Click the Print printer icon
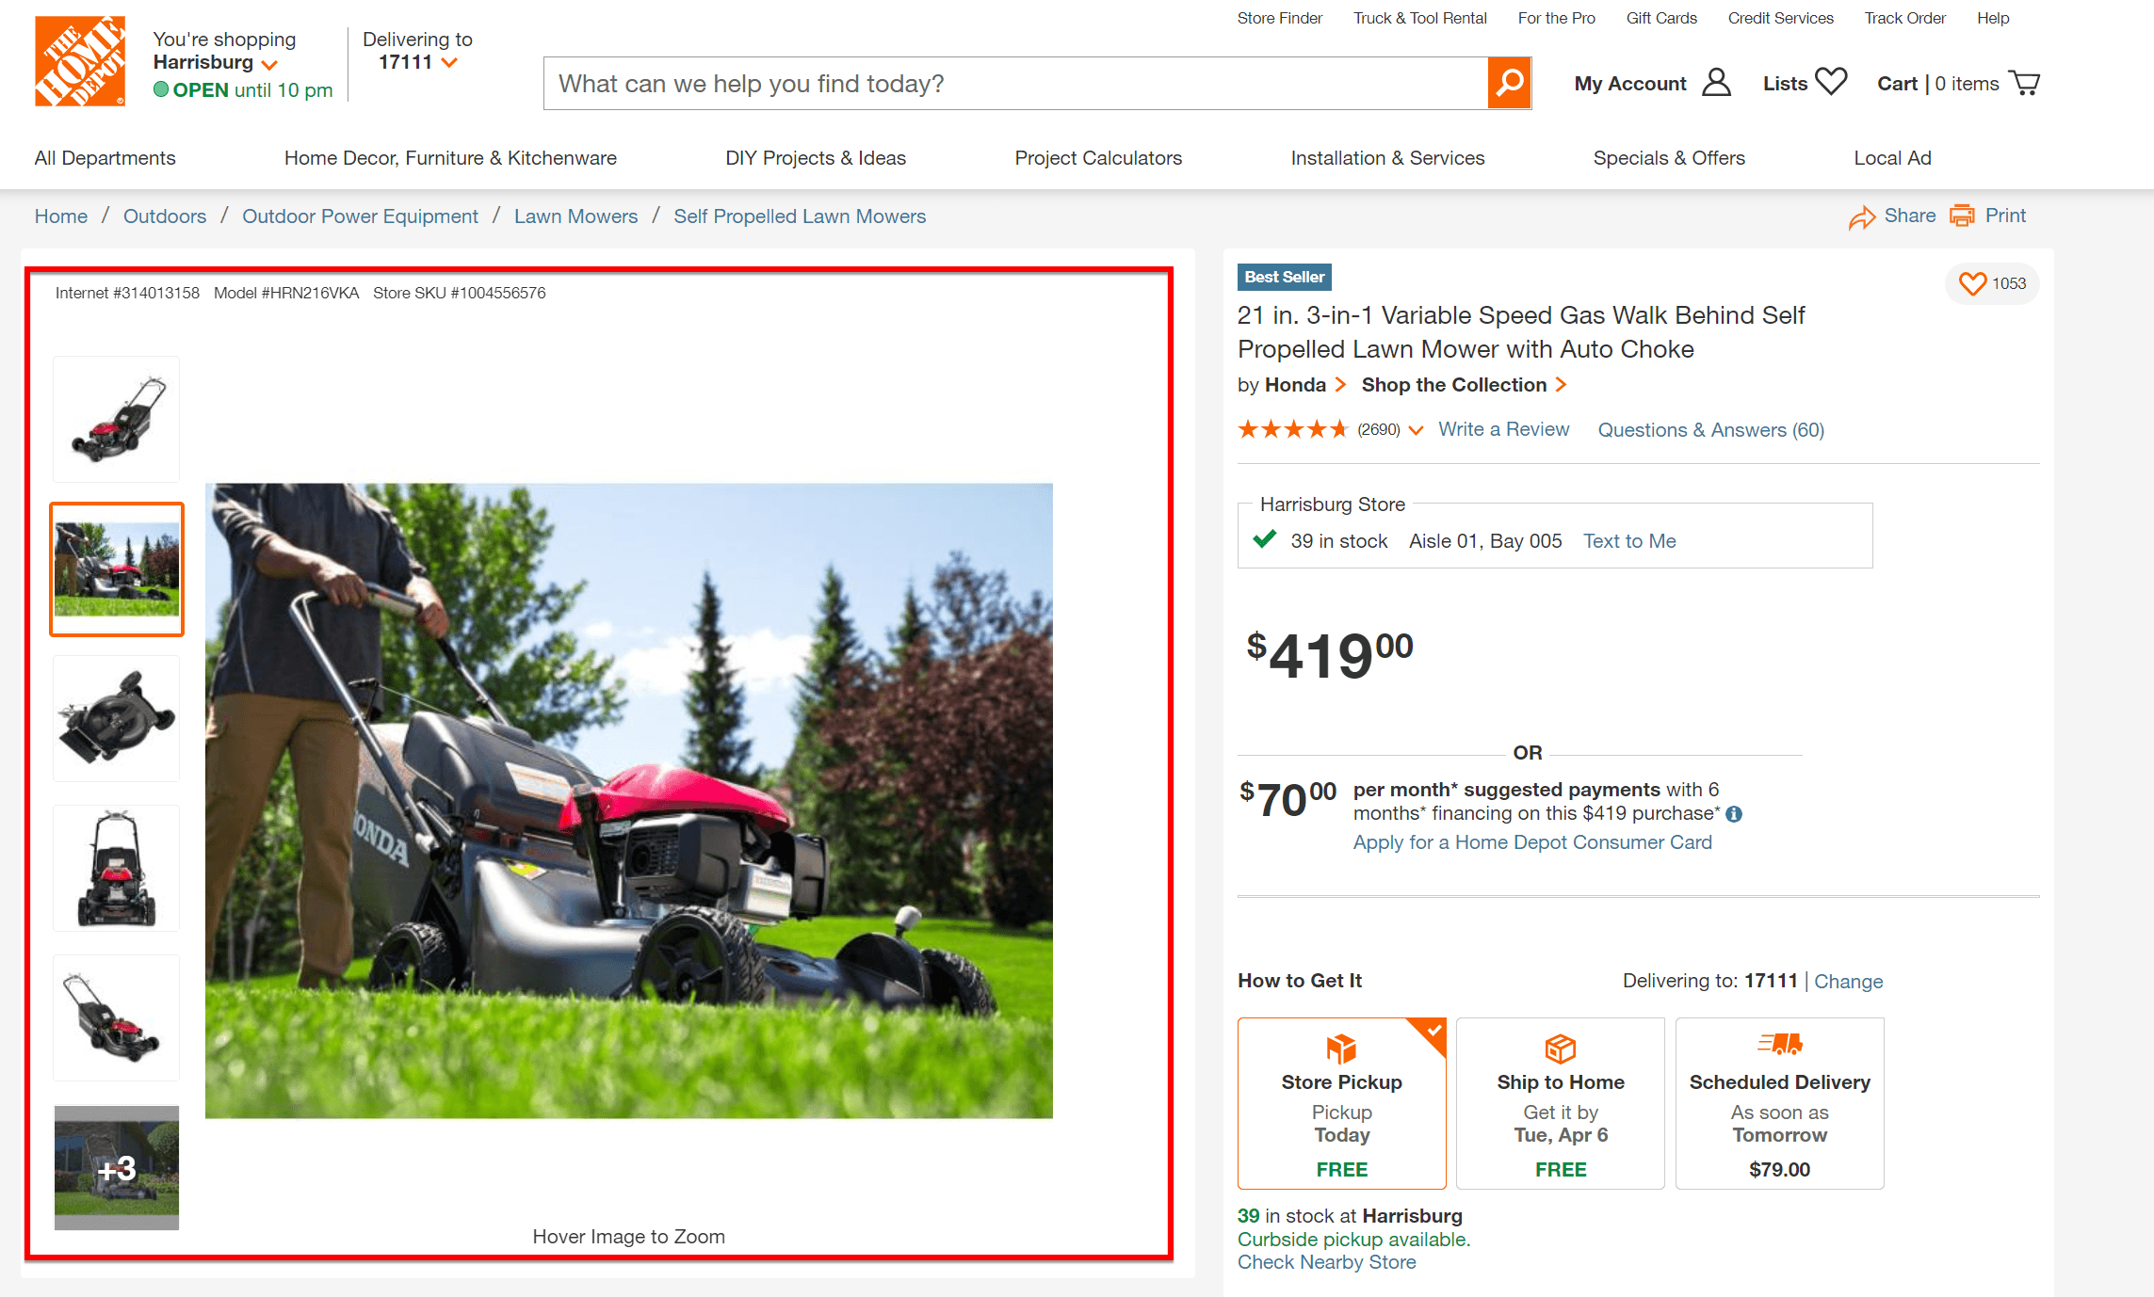This screenshot has width=2154, height=1297. pos(1965,216)
